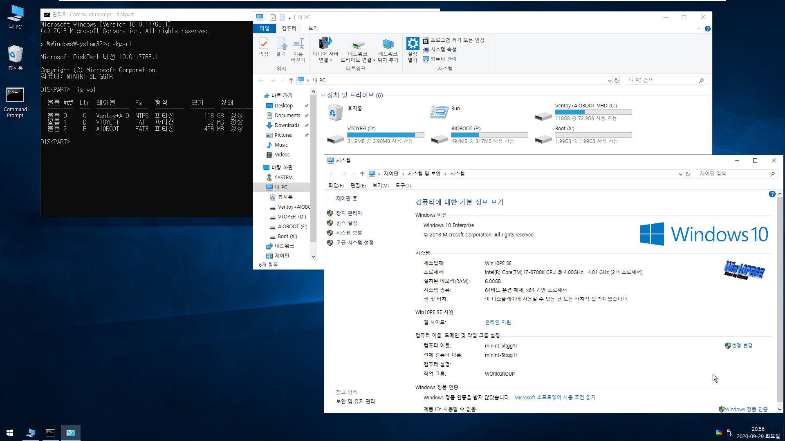Open the Run... item in drives pane

[x=447, y=111]
